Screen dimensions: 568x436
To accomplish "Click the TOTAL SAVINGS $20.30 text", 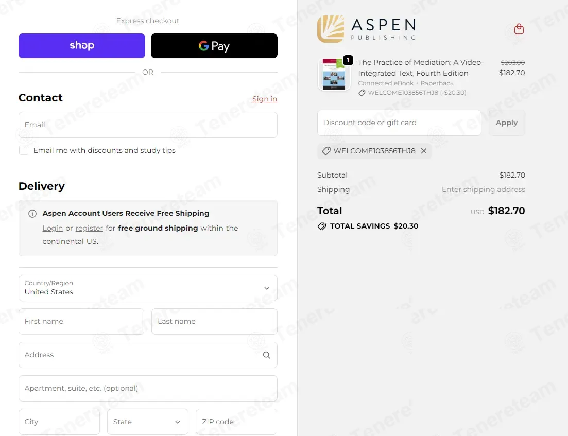I will coord(374,226).
